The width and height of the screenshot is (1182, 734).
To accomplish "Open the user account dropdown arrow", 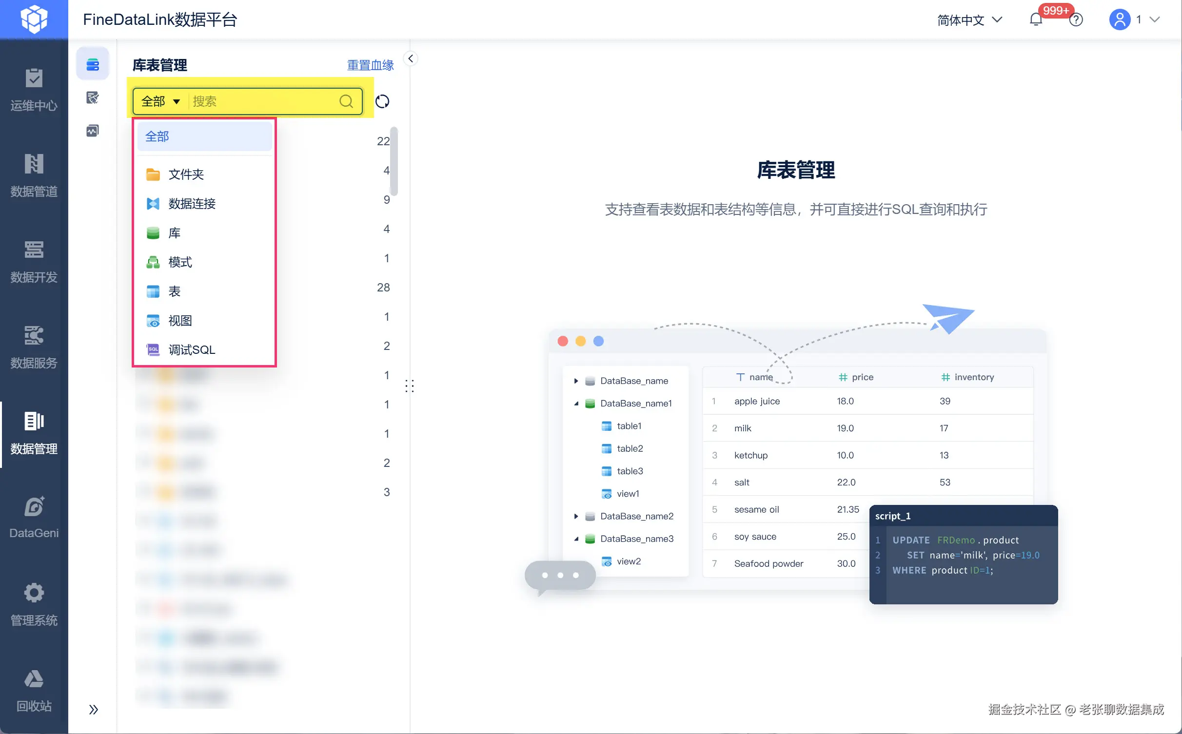I will pos(1155,19).
